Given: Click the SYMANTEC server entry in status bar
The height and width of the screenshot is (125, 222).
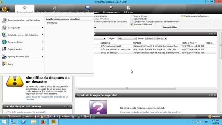Looking at the screenshot, I should 15,117.
